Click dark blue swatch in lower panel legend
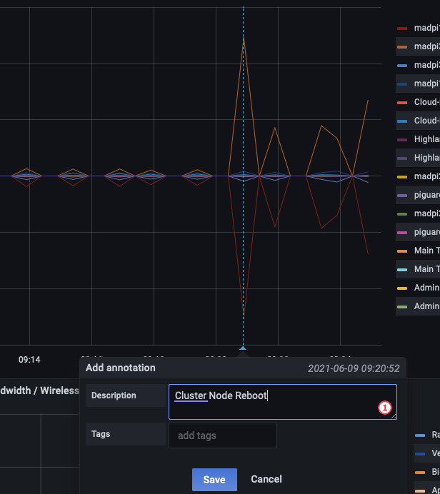This screenshot has width=440, height=494. point(420,454)
